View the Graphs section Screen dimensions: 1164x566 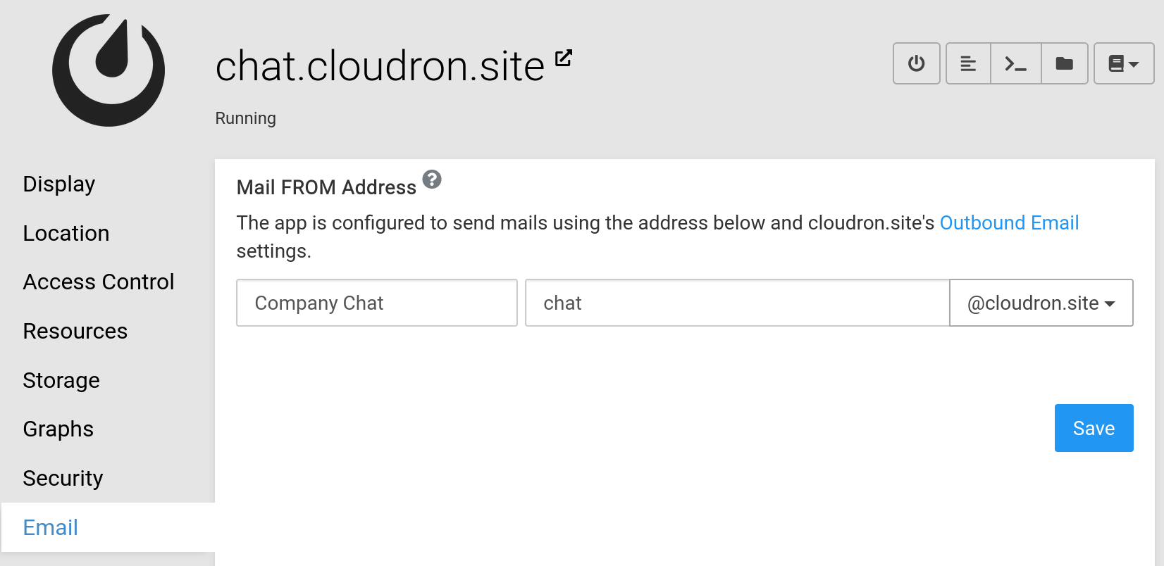[58, 429]
